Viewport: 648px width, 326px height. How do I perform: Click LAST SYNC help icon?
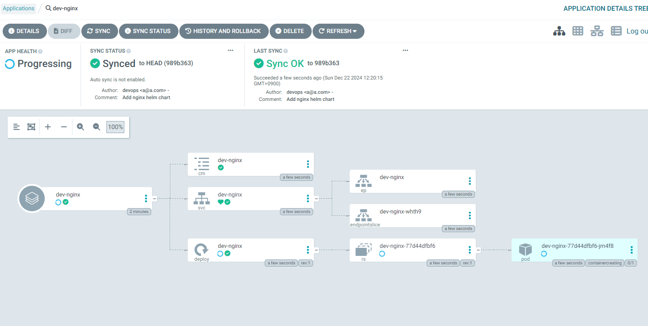click(286, 51)
